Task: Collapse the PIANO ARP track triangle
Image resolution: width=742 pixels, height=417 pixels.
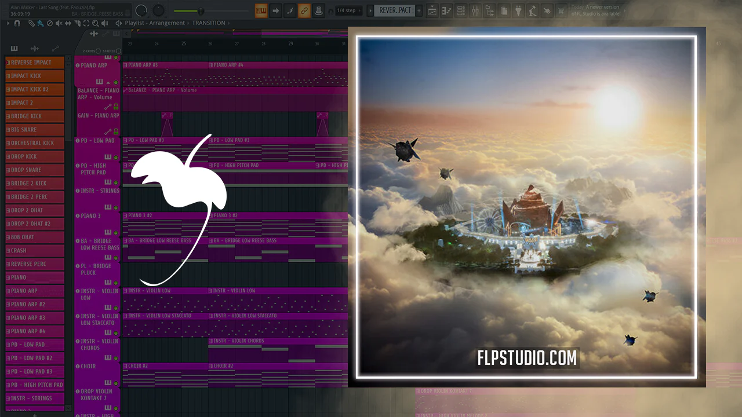Action: (108, 83)
